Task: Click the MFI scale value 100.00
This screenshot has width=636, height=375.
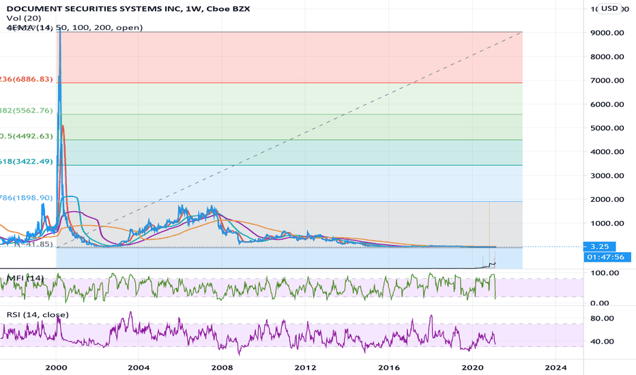Action: tap(605, 273)
